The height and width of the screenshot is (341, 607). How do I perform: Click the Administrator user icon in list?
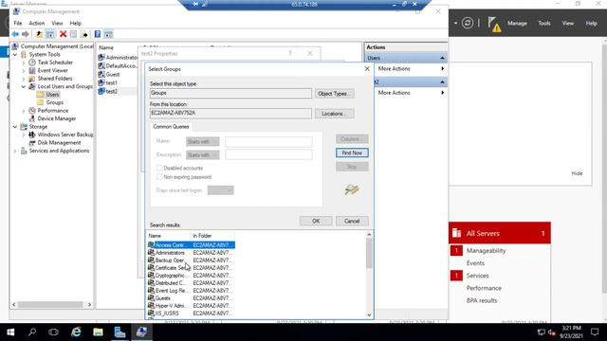coord(101,57)
